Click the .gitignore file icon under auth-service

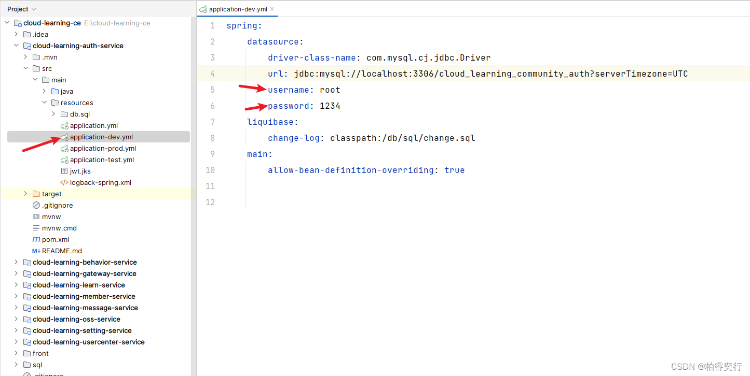pos(36,205)
